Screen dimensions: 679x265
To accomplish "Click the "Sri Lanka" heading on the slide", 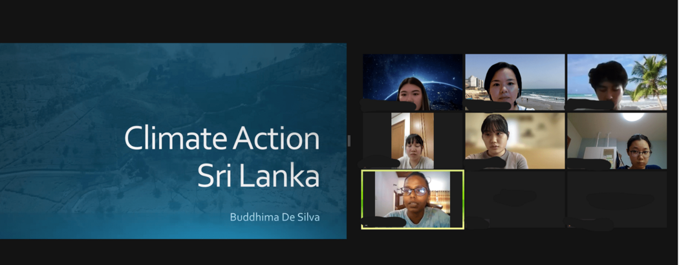I will (259, 176).
